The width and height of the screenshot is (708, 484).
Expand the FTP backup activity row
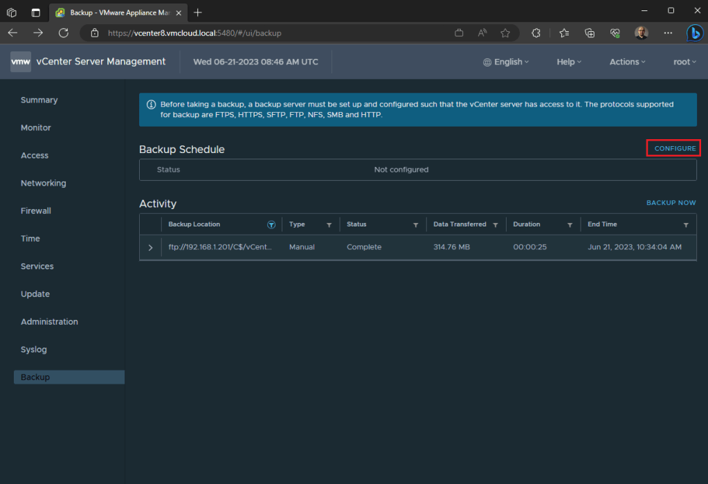pos(151,247)
